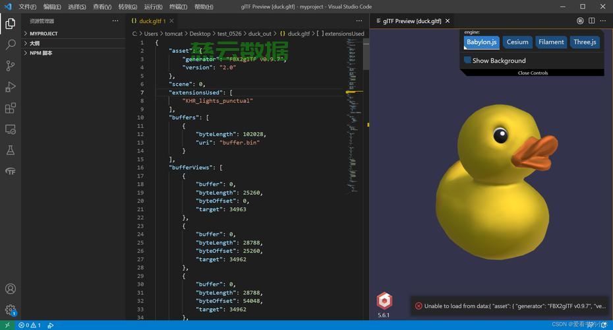Click the VS Code logo icon

click(8, 7)
